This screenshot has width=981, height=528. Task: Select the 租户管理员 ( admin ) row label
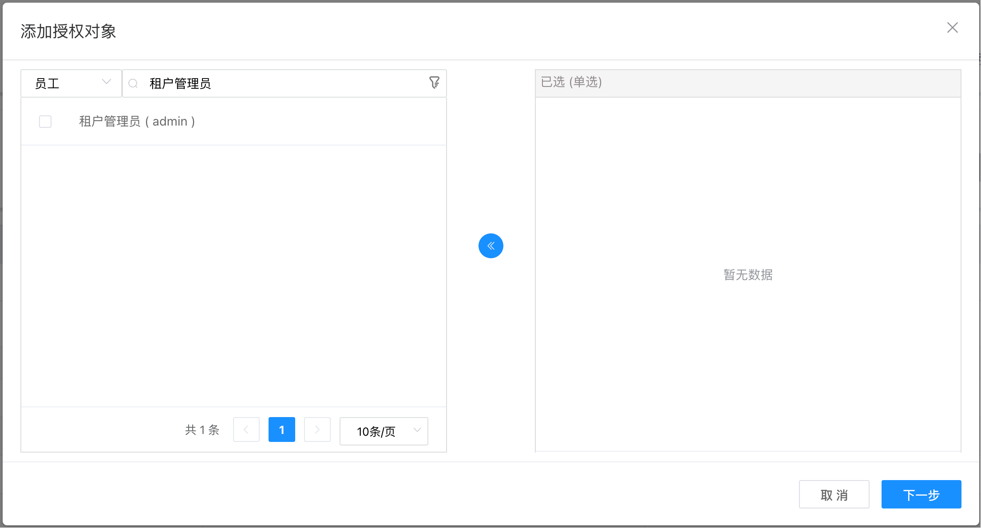click(x=137, y=122)
